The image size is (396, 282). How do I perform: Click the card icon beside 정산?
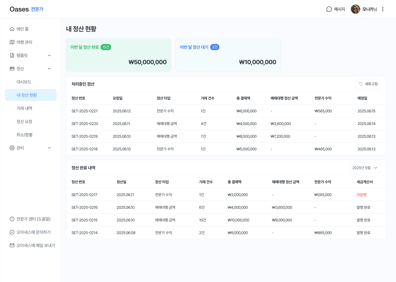[12, 69]
